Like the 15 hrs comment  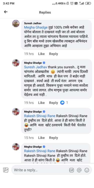[41, 138]
